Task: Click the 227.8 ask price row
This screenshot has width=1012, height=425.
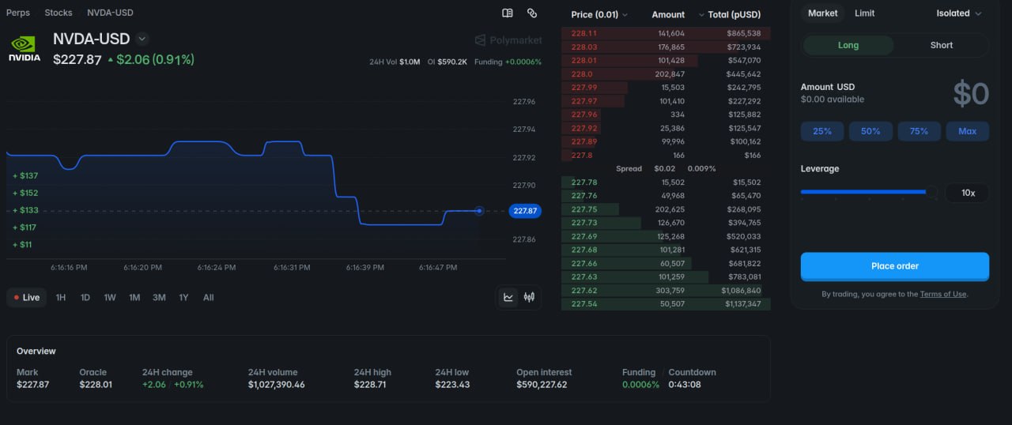Action: pyautogui.click(x=666, y=155)
